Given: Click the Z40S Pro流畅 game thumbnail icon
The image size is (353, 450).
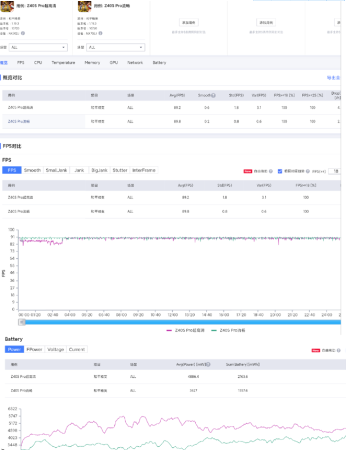Looking at the screenshot, I should [x=84, y=7].
